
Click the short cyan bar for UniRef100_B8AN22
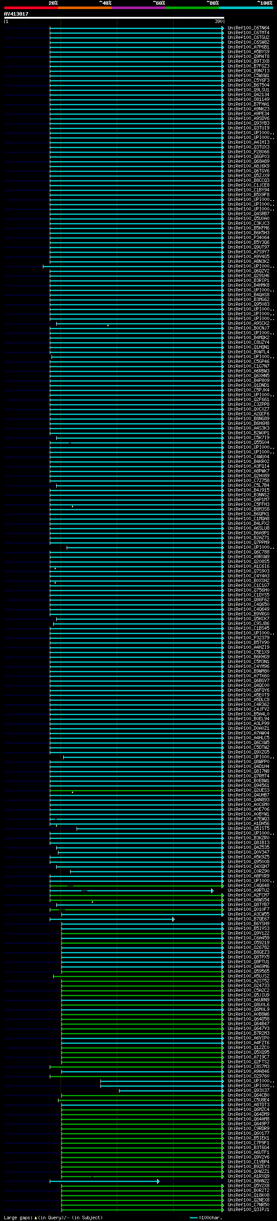(105, 1181)
